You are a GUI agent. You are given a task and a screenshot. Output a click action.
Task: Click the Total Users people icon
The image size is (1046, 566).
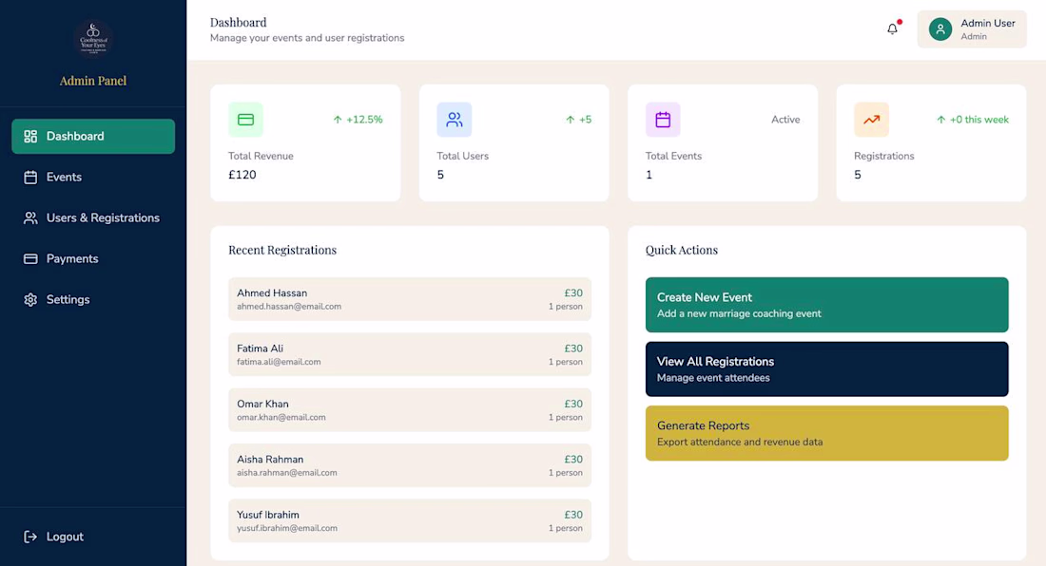tap(455, 120)
